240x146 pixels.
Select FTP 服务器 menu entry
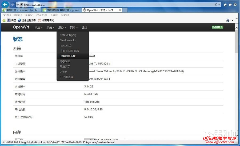(73, 77)
